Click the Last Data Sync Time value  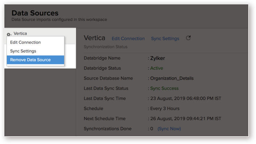pyautogui.click(x=186, y=99)
